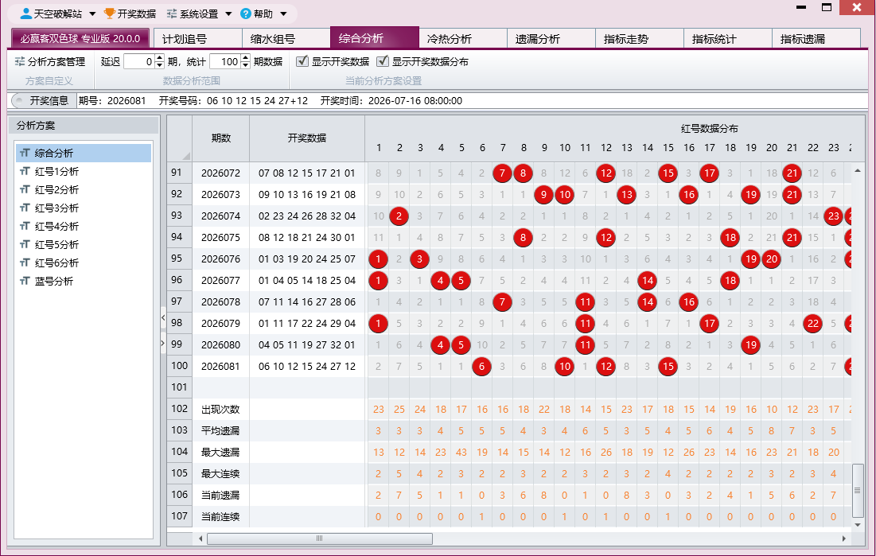
Task: Switch to the 指标走势 tab
Action: coord(639,38)
